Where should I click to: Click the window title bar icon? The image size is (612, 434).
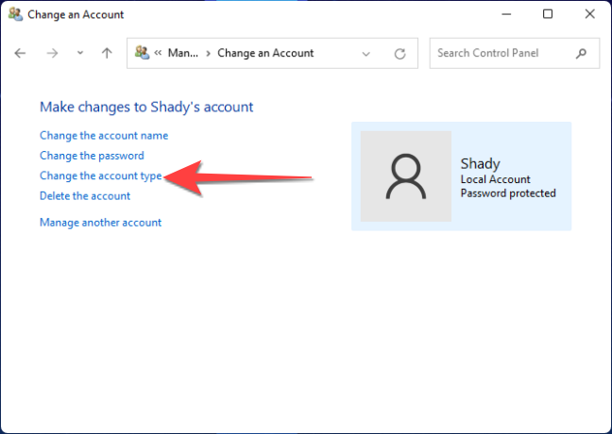[x=15, y=14]
